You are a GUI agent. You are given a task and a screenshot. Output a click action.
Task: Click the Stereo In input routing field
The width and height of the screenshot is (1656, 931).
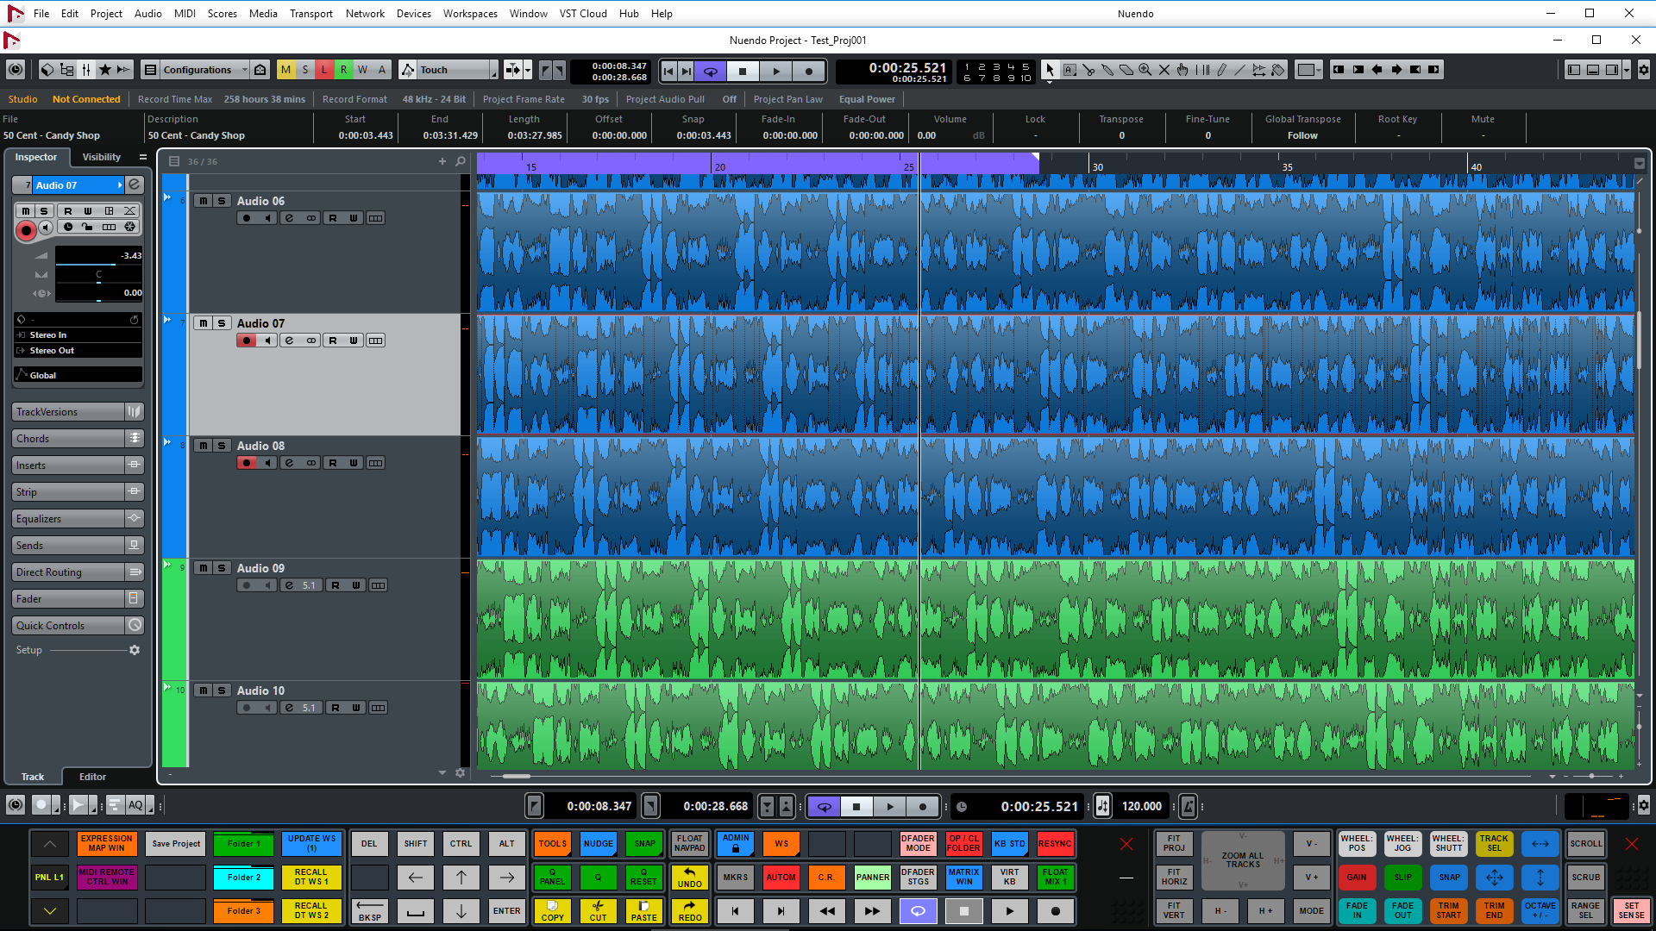coord(78,334)
